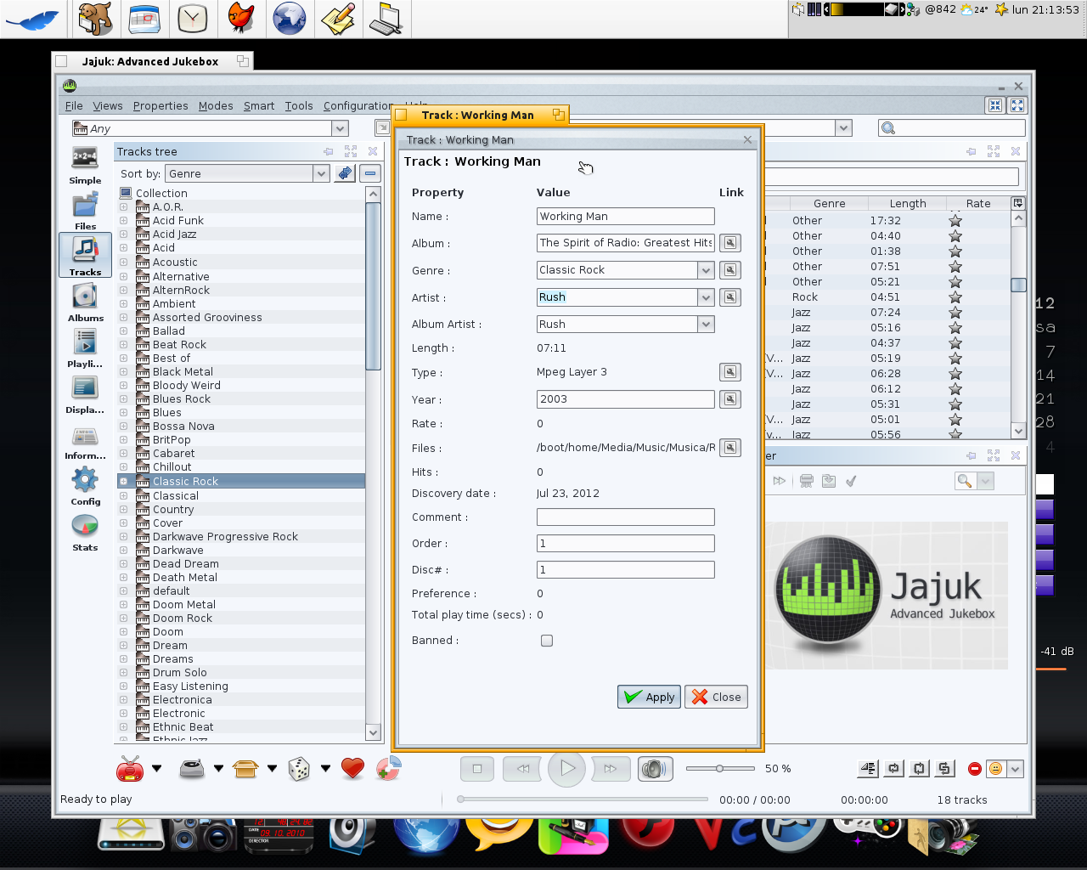
Task: Toggle the repeat mode button
Action: coord(893,769)
